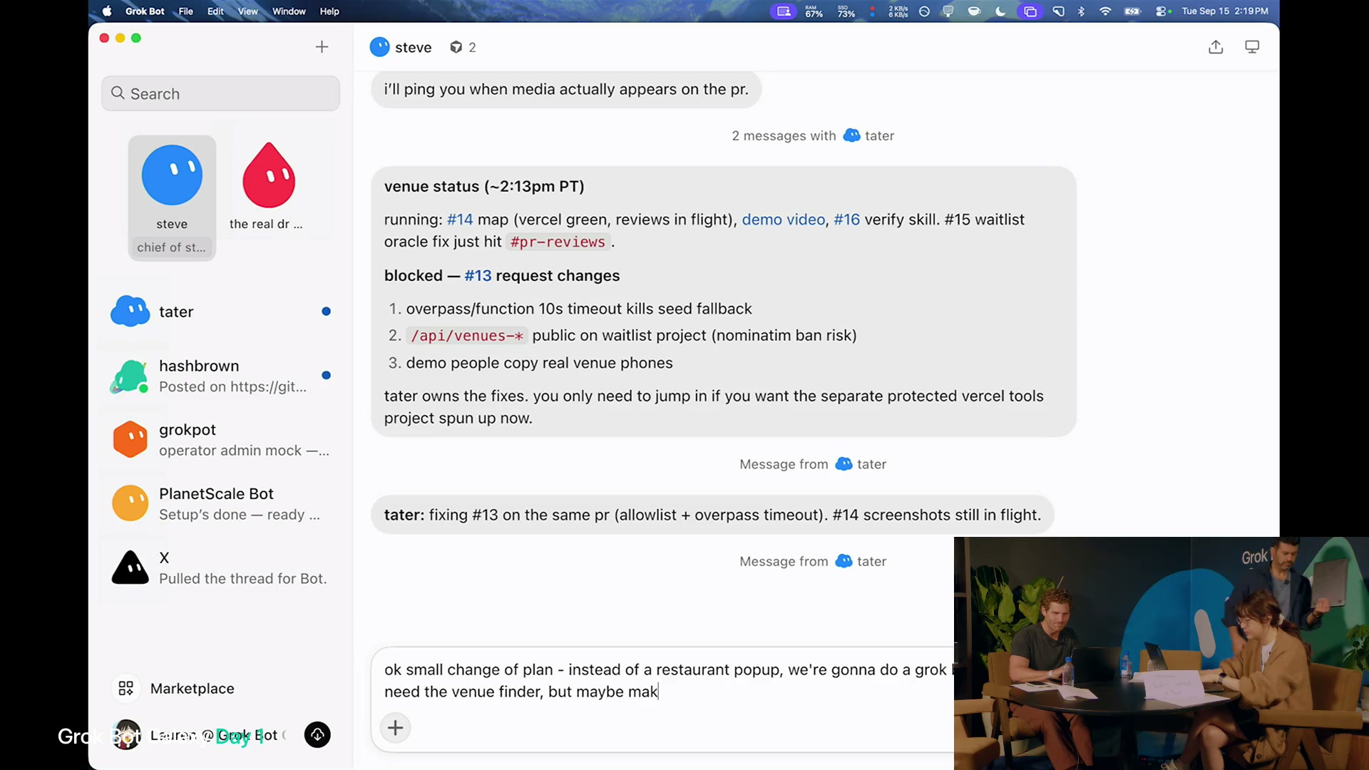1369x770 pixels.
Task: Open the Wi-Fi status icon
Action: [1105, 11]
